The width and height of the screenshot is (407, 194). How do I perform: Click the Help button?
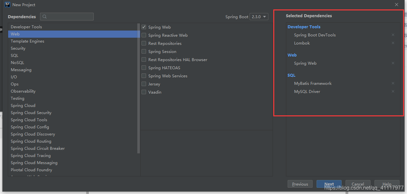click(x=387, y=184)
